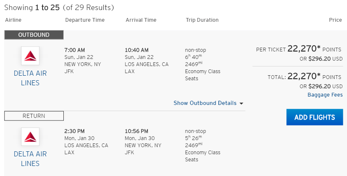This screenshot has width=347, height=176.
Task: Click the outbound Delta Air Lines logo icon
Action: (x=30, y=56)
